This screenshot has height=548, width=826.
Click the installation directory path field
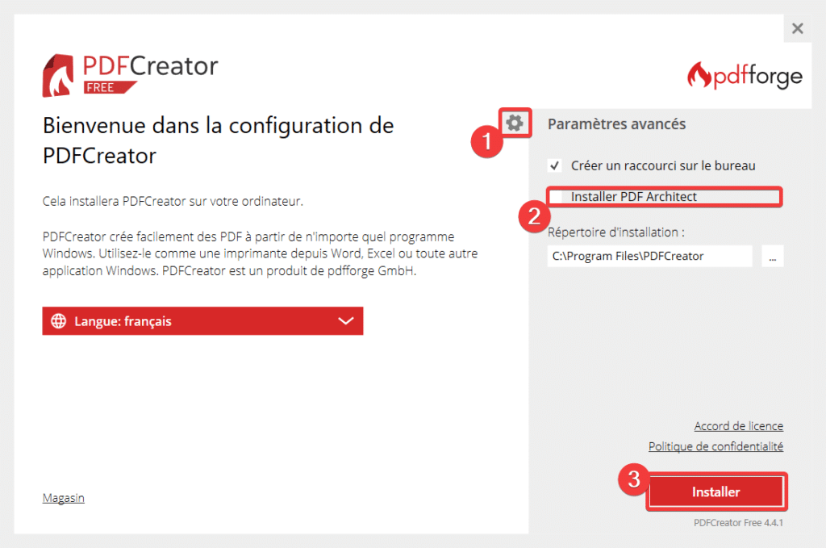click(x=649, y=256)
